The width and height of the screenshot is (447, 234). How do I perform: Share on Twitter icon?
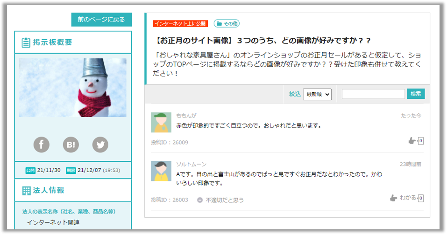100,145
